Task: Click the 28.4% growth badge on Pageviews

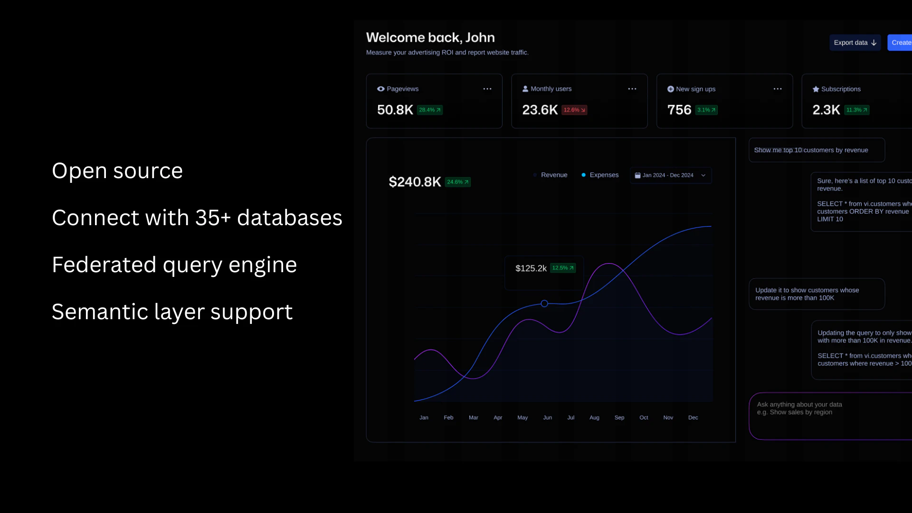Action: (x=429, y=110)
